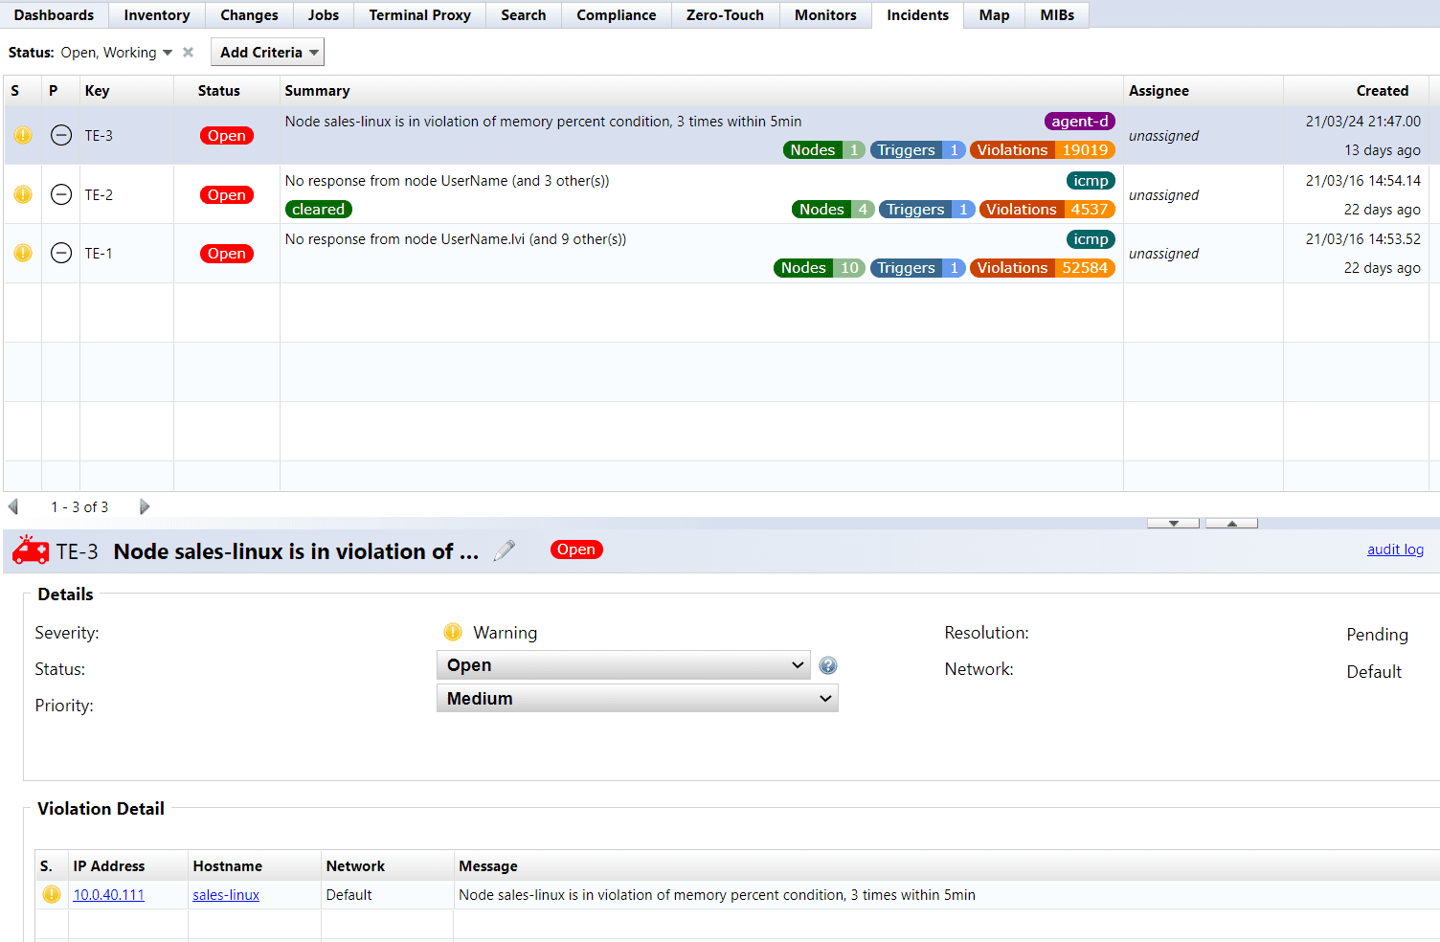Remove the Status filter criterion with X
Viewport: 1440px width, 942px height.
(188, 53)
